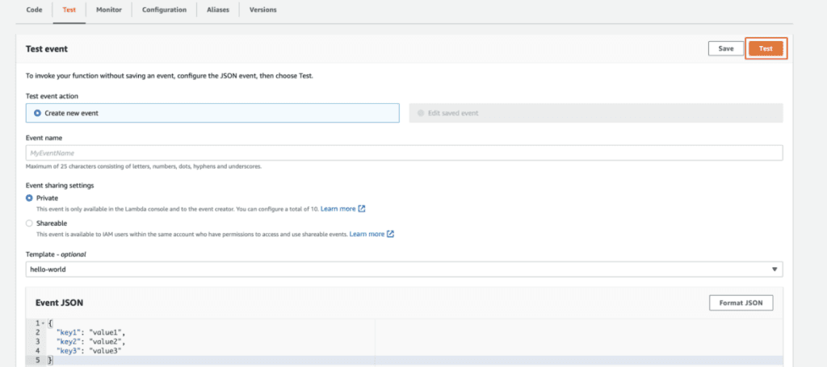Open the hello-world template dropdown

point(404,269)
